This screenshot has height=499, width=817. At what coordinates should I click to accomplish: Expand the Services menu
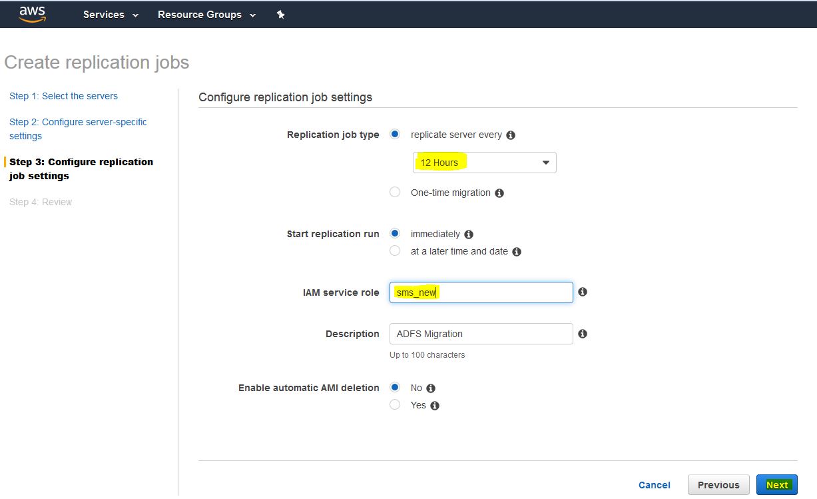[111, 15]
